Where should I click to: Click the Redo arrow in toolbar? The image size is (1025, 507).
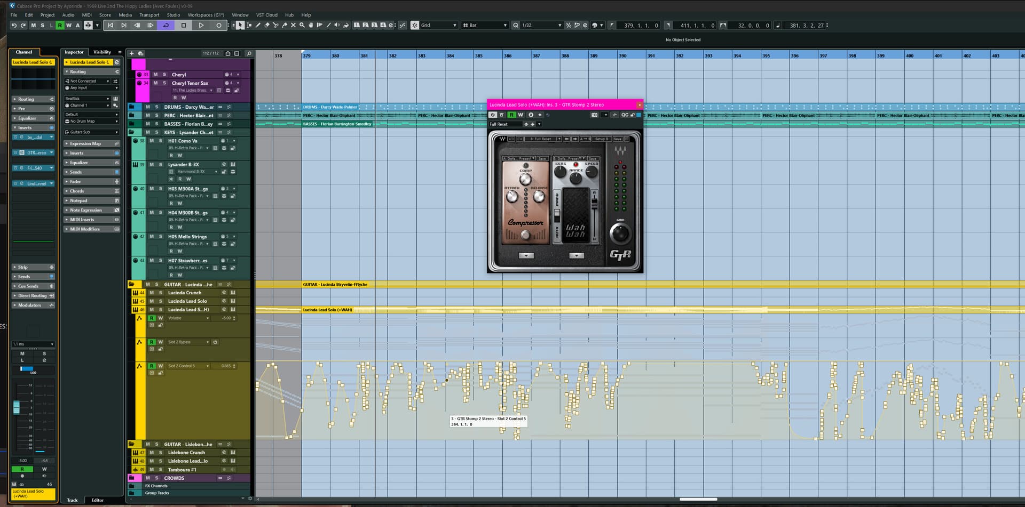[23, 25]
